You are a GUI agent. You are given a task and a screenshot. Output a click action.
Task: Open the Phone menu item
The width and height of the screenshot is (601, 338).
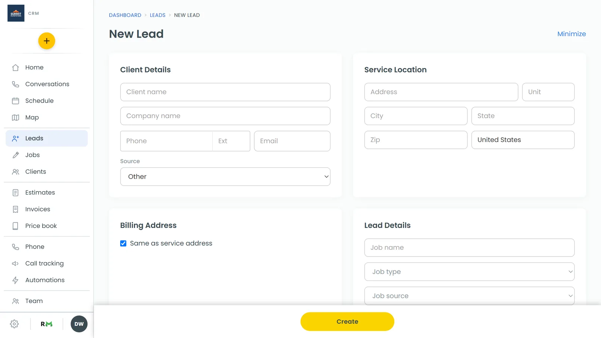coord(47,247)
